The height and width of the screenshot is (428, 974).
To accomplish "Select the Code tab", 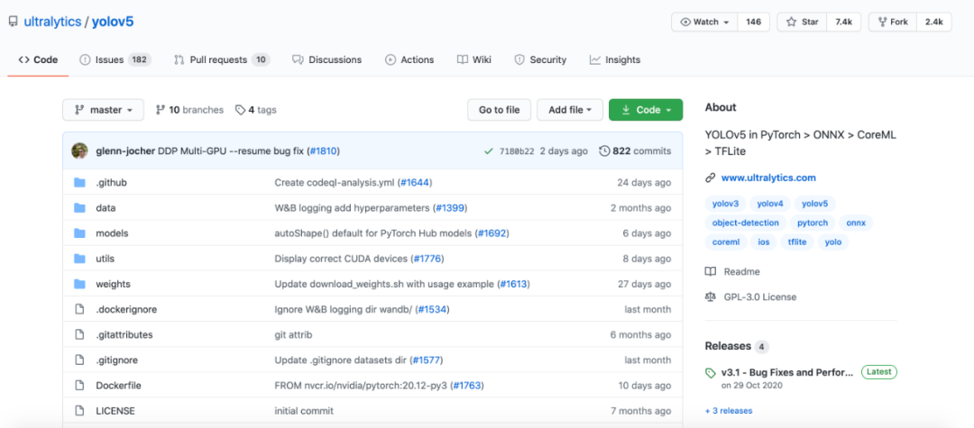I will click(x=38, y=59).
